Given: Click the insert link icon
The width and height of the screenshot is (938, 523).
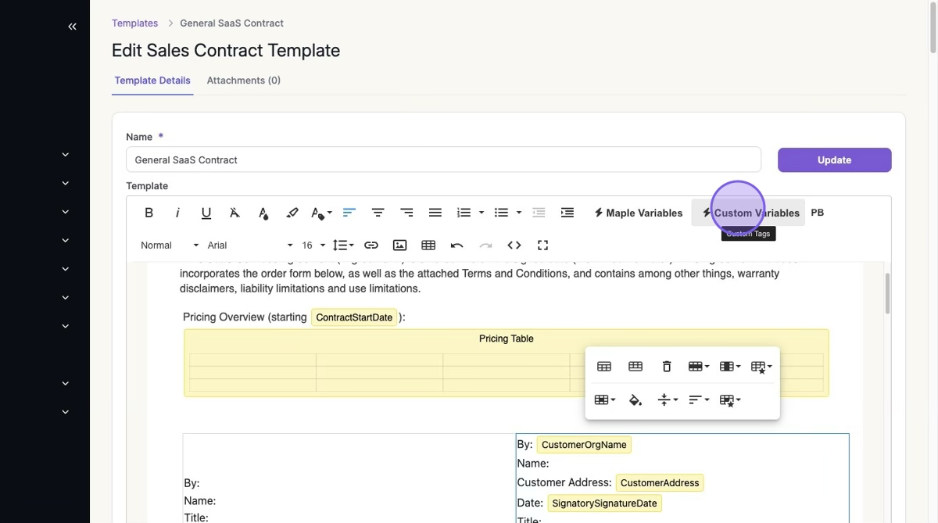Looking at the screenshot, I should [x=371, y=245].
